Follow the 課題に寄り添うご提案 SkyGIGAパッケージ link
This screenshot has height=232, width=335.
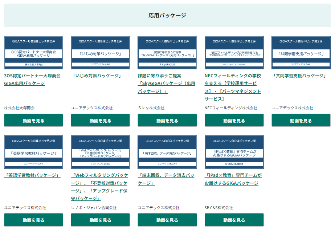(167, 84)
